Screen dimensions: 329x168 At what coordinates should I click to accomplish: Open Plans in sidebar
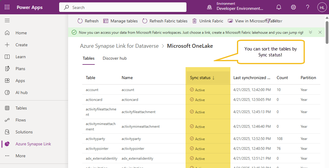coord(20,69)
